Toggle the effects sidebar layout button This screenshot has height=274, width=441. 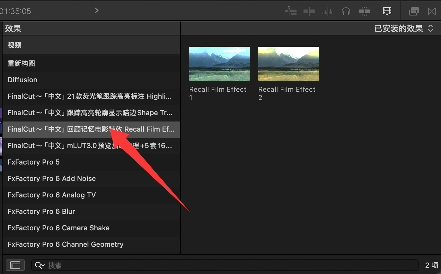tap(15, 265)
